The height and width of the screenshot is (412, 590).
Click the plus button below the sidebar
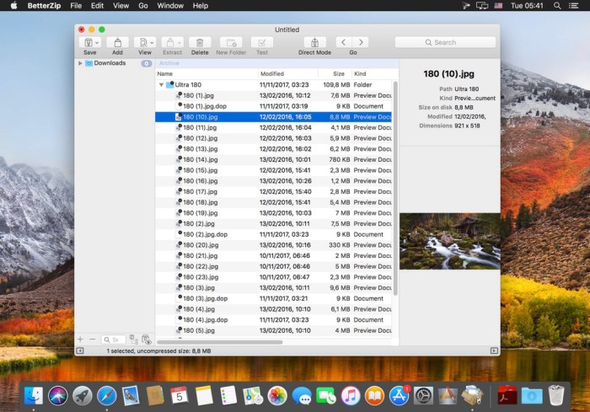[81, 340]
